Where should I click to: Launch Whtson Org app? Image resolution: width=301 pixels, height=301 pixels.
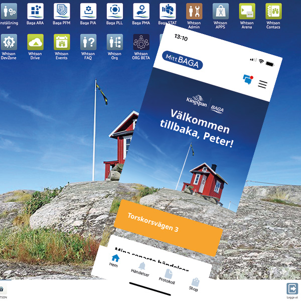tap(115, 42)
